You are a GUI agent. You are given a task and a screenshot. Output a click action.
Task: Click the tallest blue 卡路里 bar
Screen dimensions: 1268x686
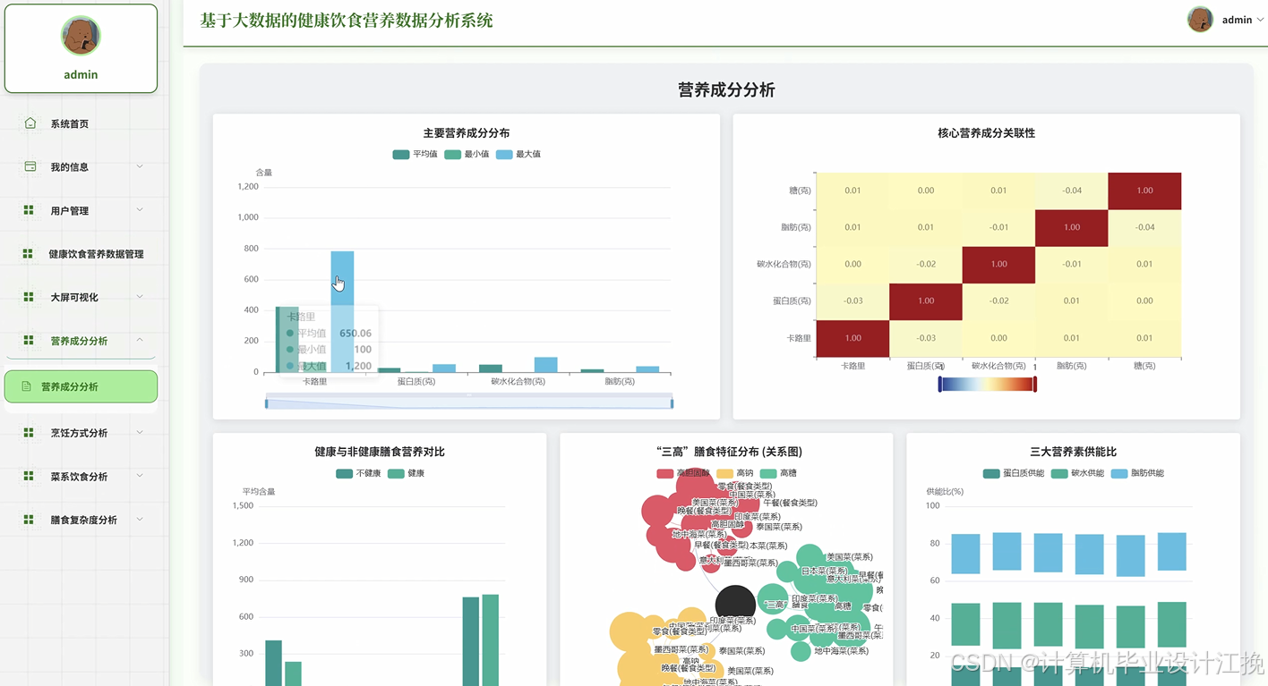click(x=342, y=311)
